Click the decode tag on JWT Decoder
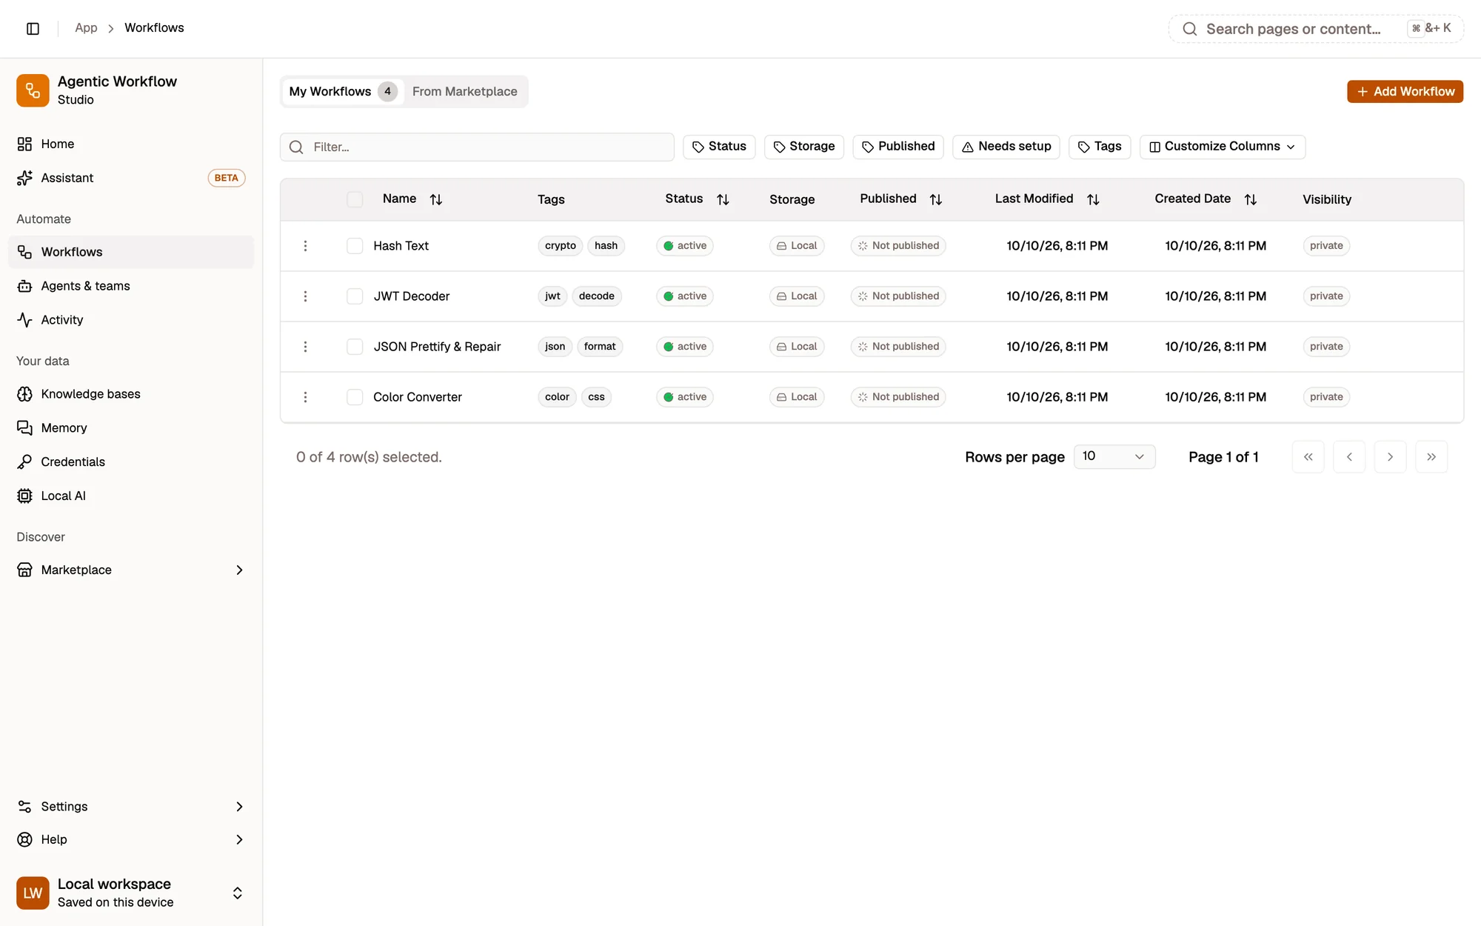1481x926 pixels. tap(597, 296)
